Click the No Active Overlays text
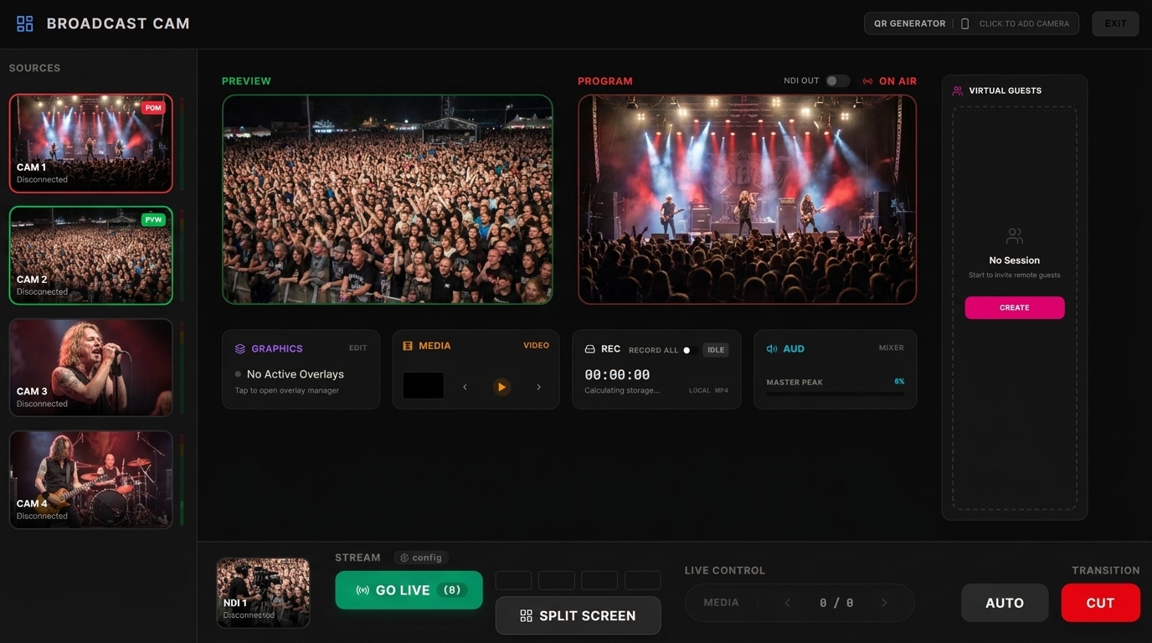The width and height of the screenshot is (1152, 643). [296, 374]
